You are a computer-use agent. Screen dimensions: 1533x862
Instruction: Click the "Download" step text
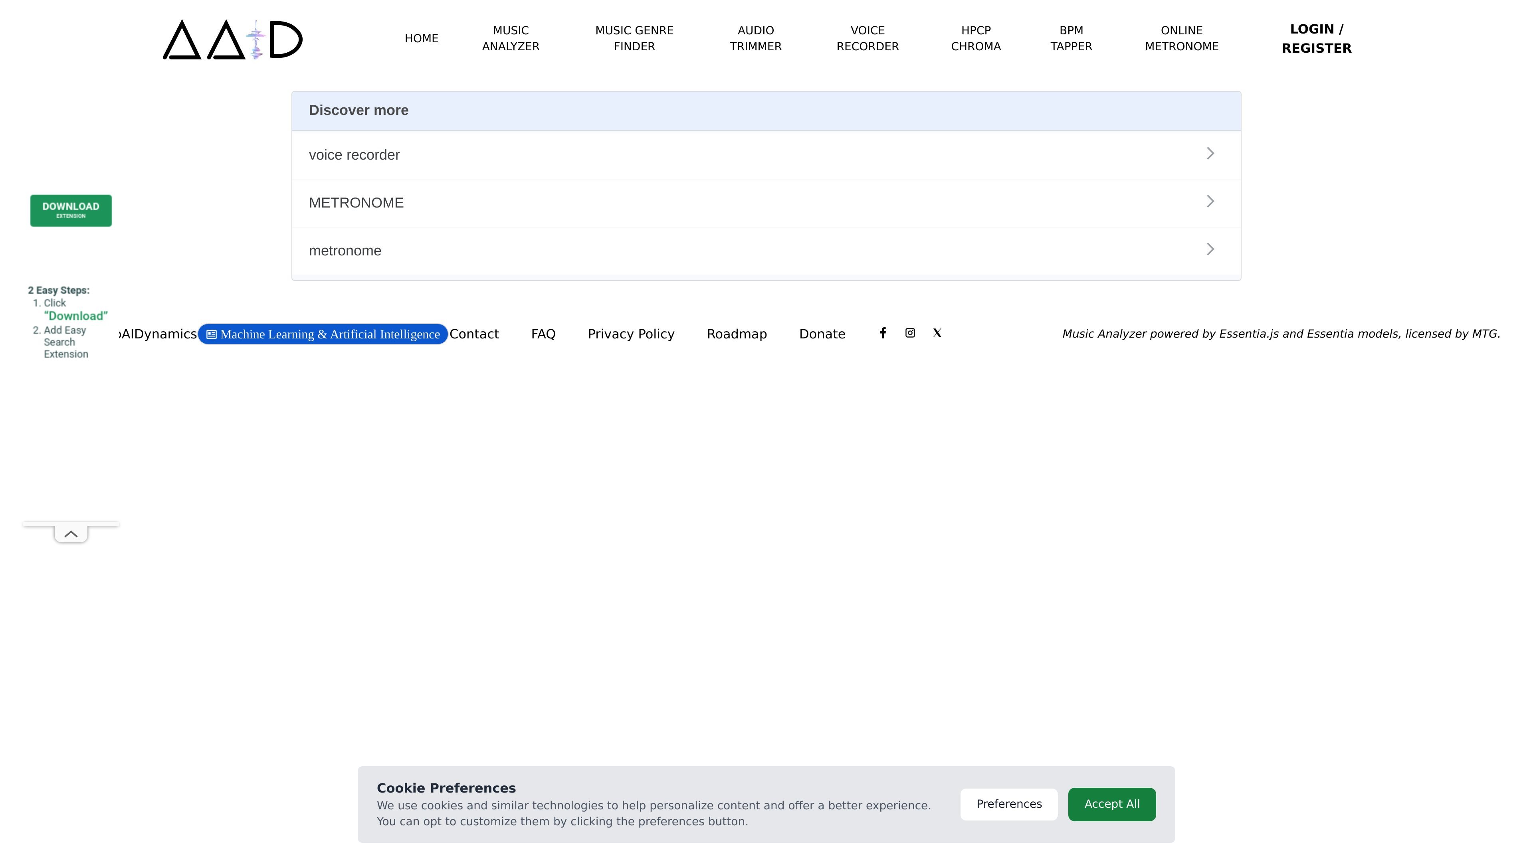point(75,316)
